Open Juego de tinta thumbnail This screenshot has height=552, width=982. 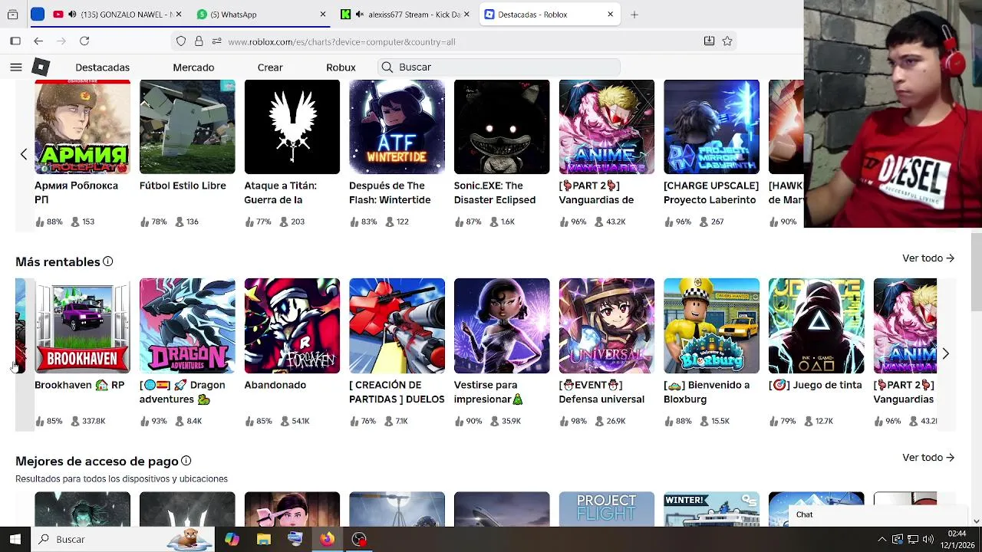pyautogui.click(x=816, y=326)
